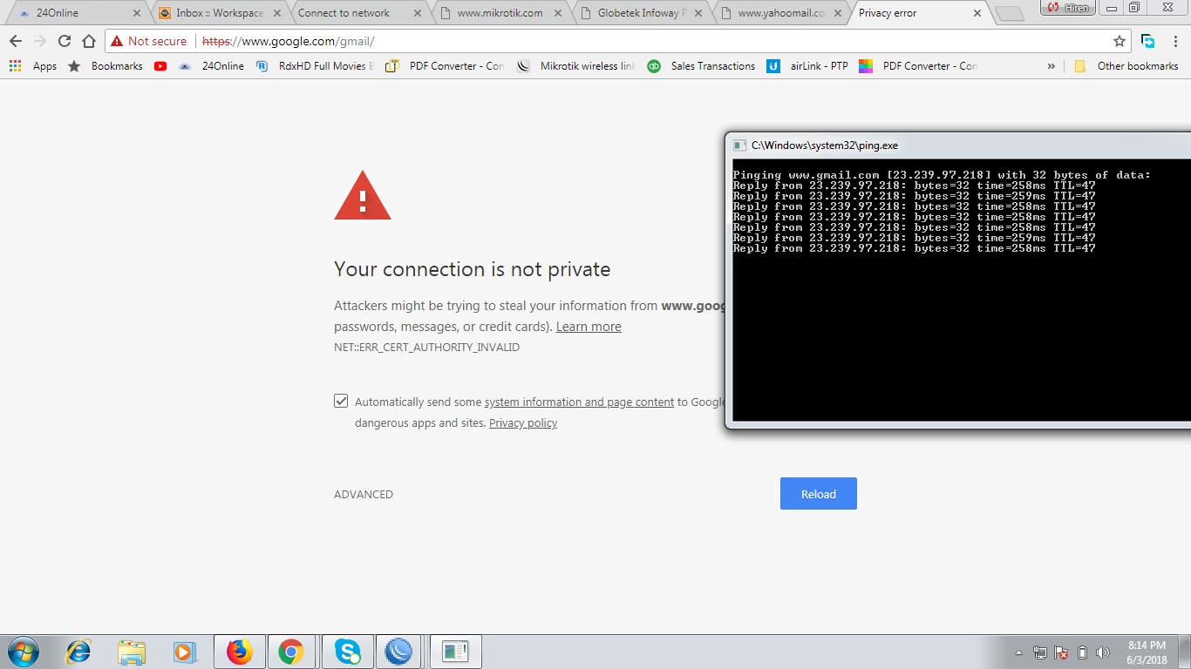Close the Connect to network tab

click(x=417, y=14)
